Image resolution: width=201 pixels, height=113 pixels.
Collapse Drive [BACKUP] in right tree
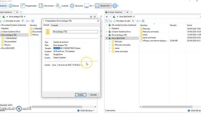107,38
